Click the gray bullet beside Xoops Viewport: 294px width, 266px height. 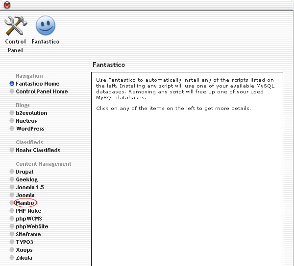[12, 250]
